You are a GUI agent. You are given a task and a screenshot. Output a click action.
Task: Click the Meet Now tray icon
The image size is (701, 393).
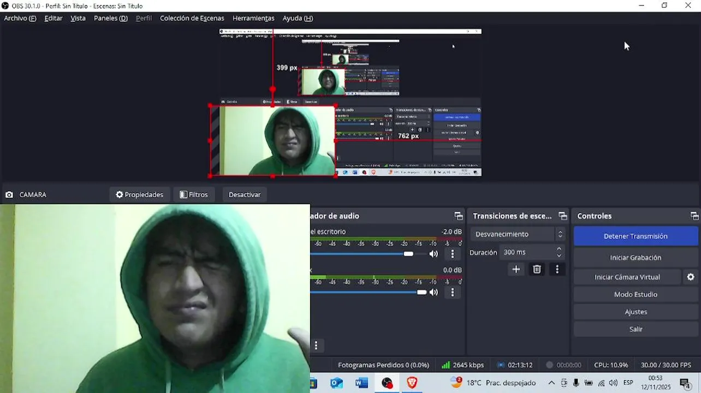pos(564,383)
